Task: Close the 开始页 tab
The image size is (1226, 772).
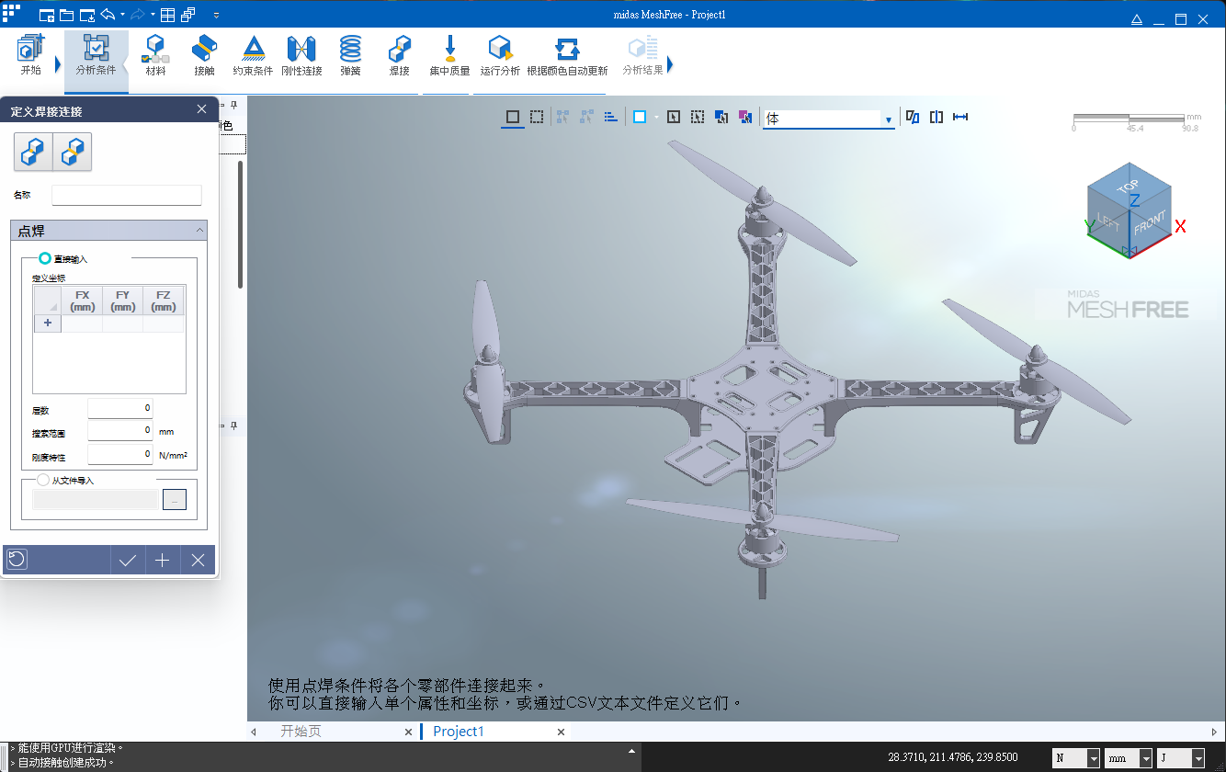Action: pyautogui.click(x=409, y=732)
